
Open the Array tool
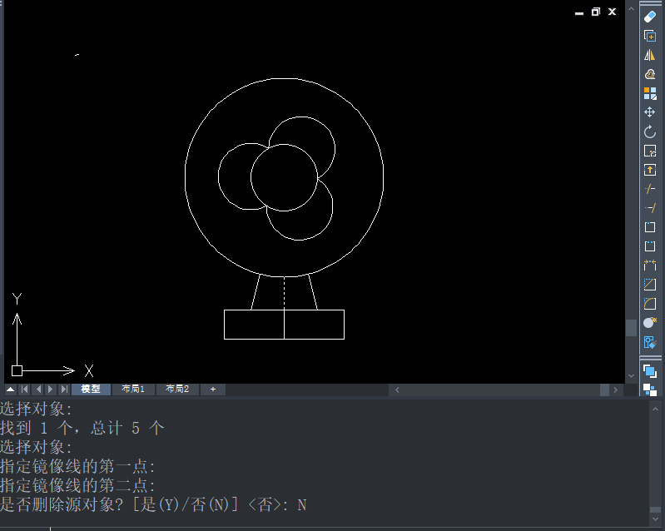[x=650, y=93]
